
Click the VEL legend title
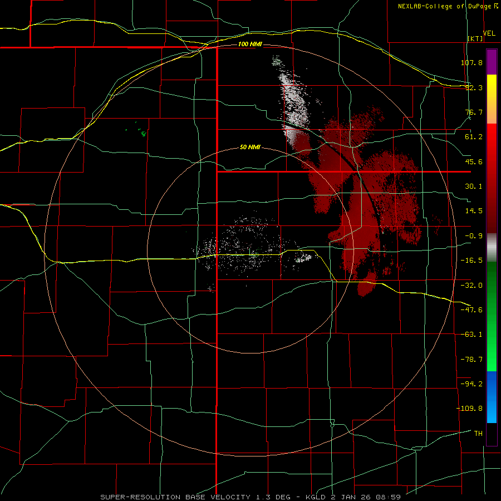point(489,33)
